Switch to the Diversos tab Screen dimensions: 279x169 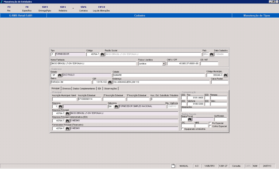[67, 89]
